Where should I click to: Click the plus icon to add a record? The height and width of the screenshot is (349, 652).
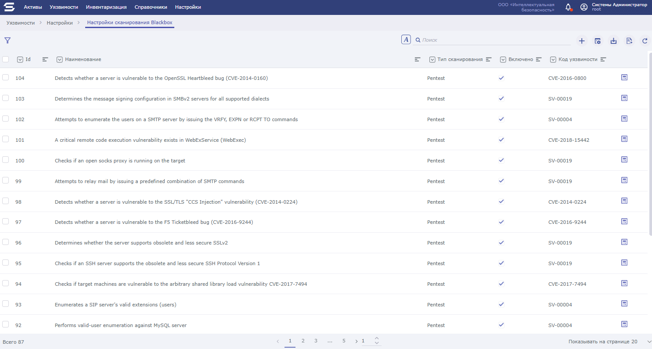[582, 41]
